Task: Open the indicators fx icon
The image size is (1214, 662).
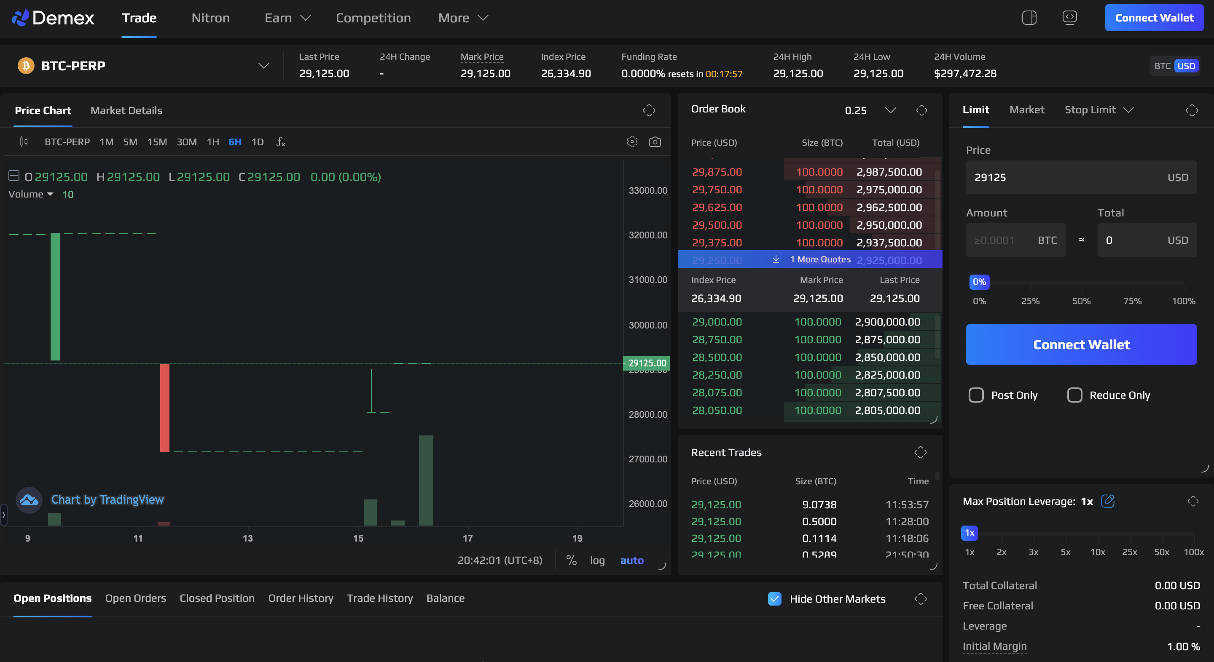Action: click(x=280, y=142)
